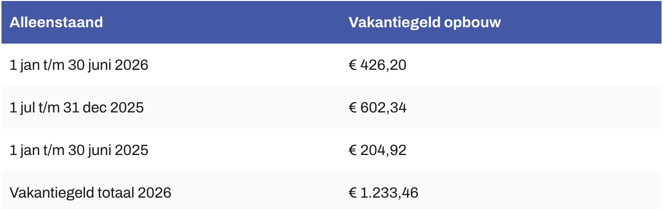This screenshot has width=663, height=209.
Task: Click the euro sign before 426,20
Action: [x=353, y=65]
